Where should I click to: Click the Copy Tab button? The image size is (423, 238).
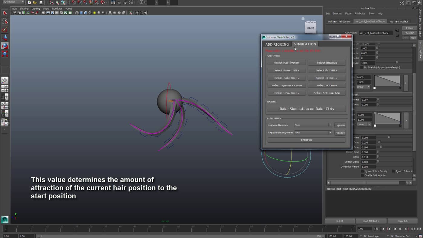point(402,221)
